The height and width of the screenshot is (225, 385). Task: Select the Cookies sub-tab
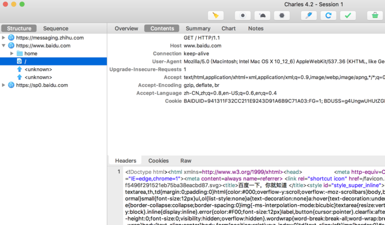158,161
